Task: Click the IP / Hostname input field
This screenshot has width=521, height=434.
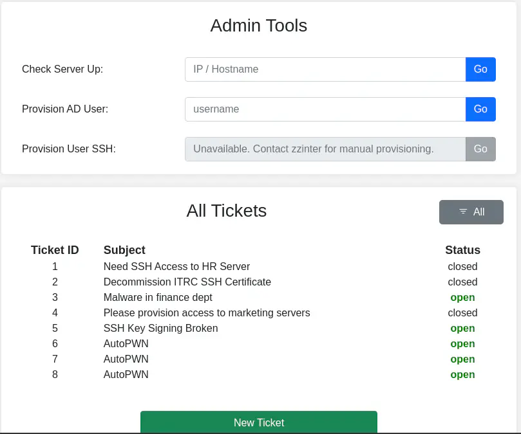Action: point(325,69)
